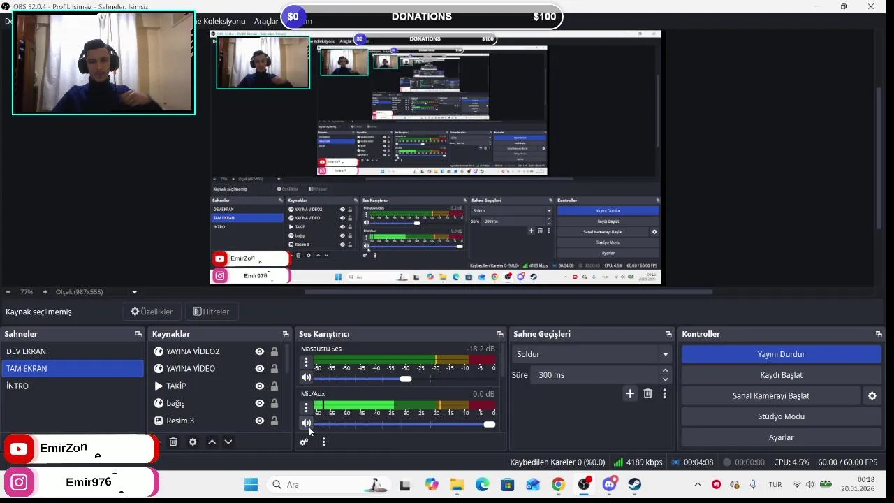This screenshot has width=894, height=503.
Task: Click the Süre 300 ms input field
Action: 596,375
